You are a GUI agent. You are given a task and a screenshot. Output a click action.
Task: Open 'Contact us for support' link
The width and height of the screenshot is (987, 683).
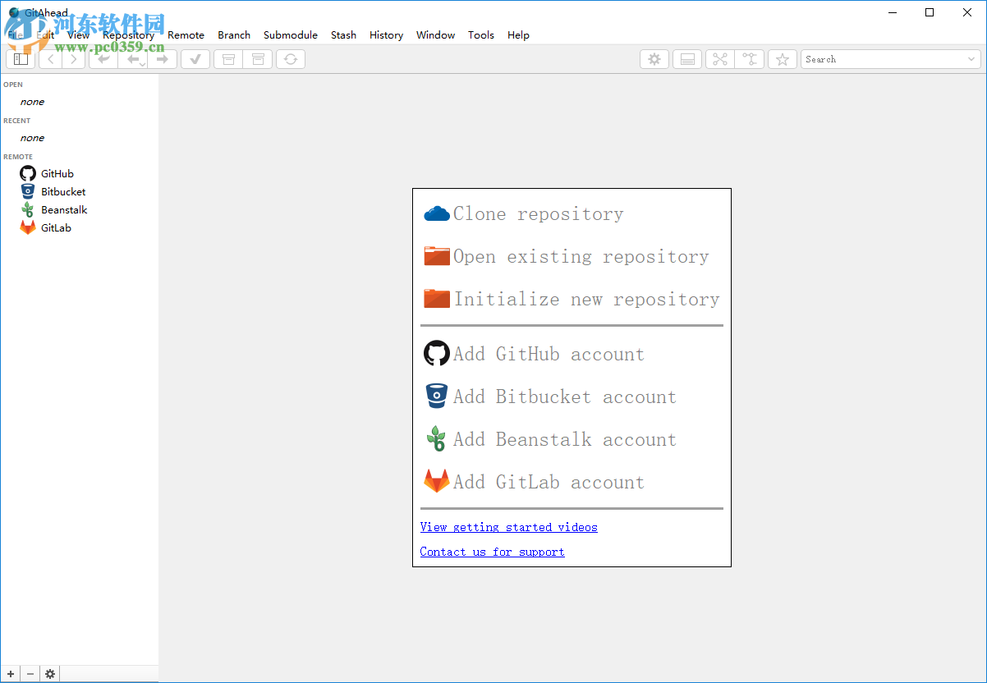click(493, 552)
